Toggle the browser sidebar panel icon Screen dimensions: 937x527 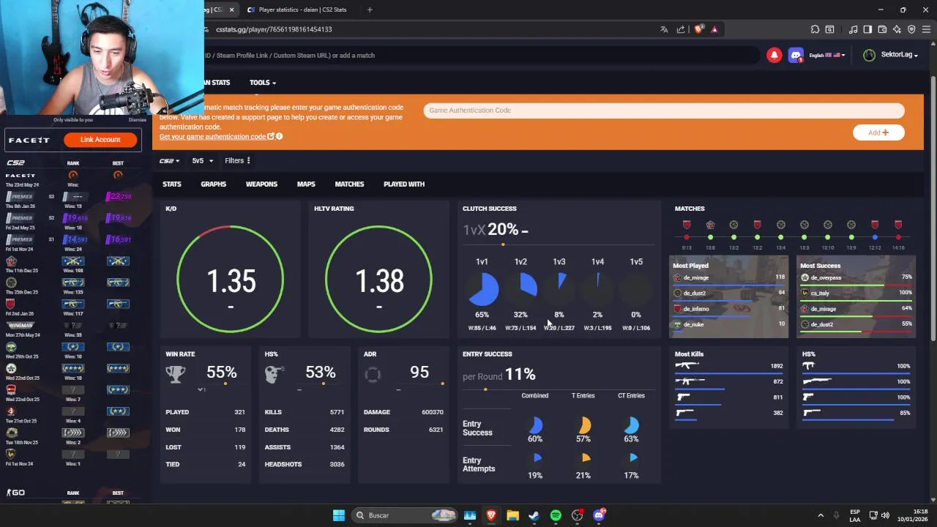point(867,29)
